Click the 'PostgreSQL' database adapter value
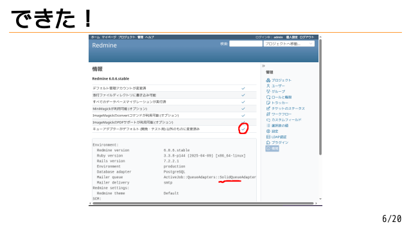The width and height of the screenshot is (411, 231). point(174,172)
